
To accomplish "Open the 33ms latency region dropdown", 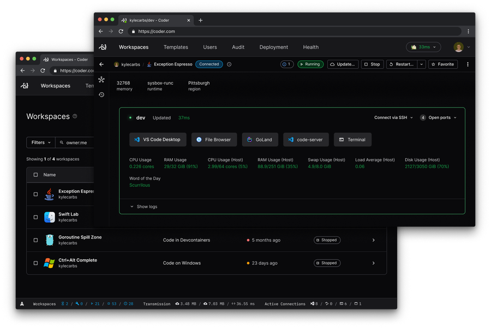I will point(423,47).
